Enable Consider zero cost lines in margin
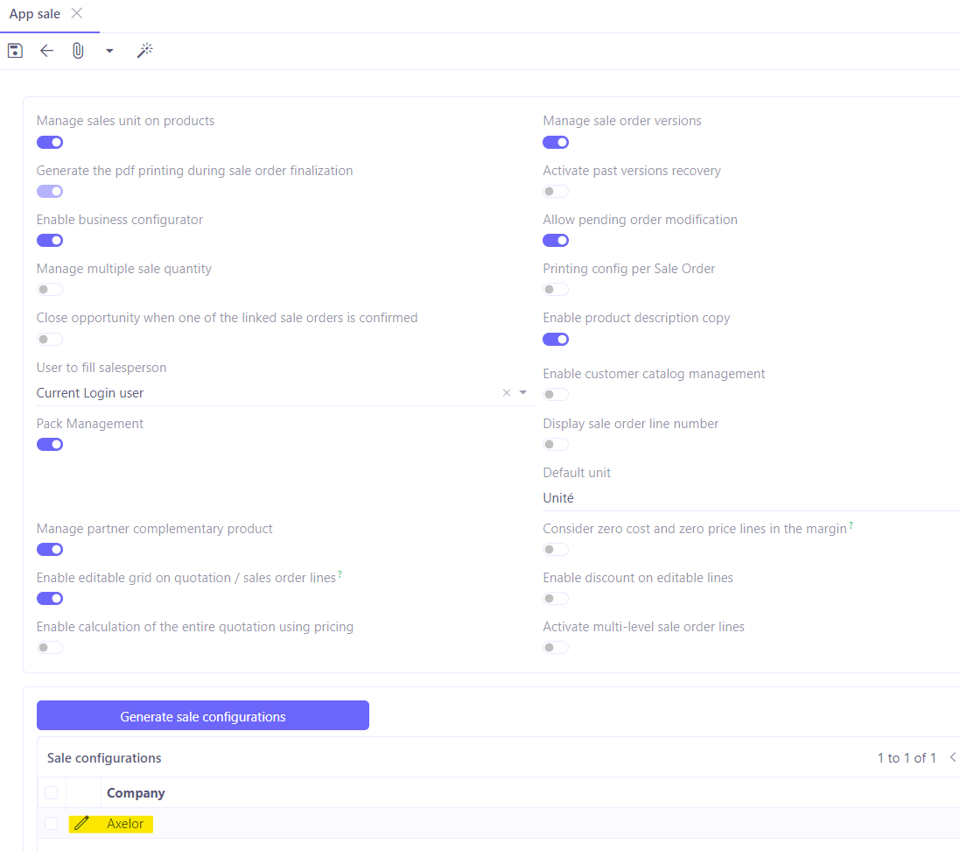 click(556, 550)
